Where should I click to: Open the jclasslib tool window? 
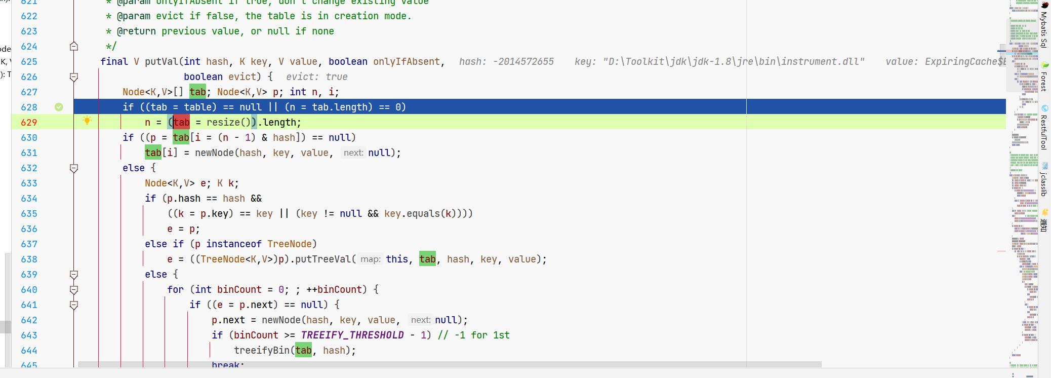pyautogui.click(x=1044, y=180)
